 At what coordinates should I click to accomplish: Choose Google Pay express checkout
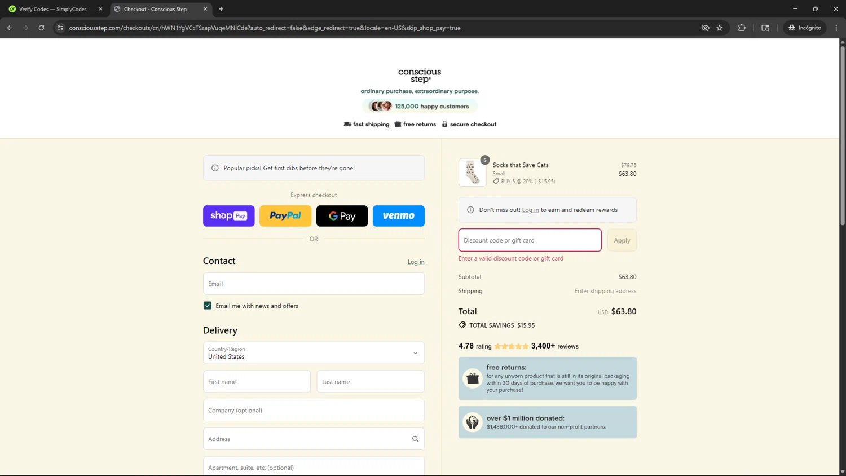tap(342, 216)
